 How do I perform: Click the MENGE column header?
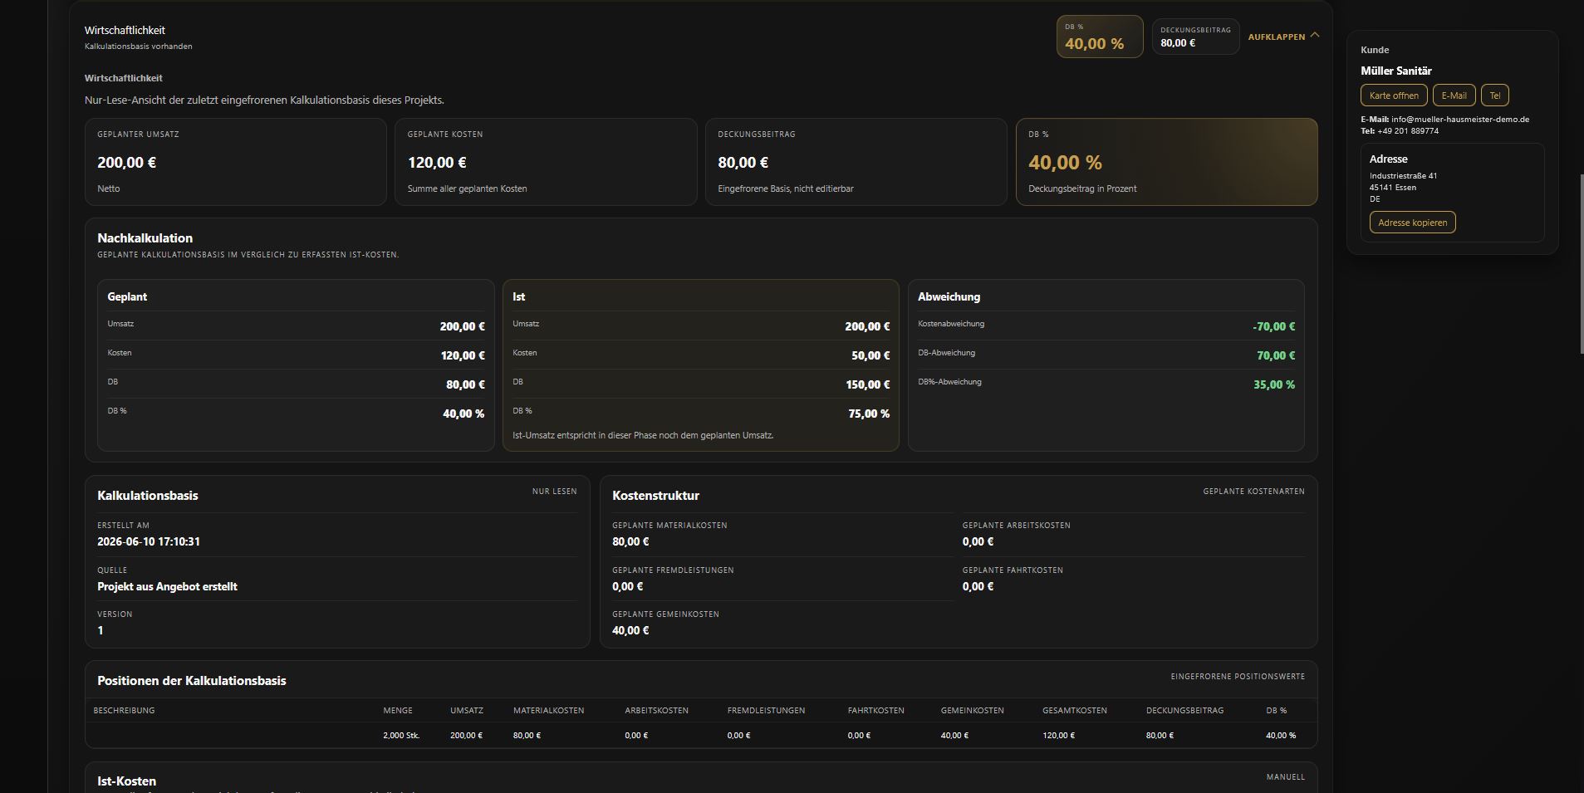(398, 711)
